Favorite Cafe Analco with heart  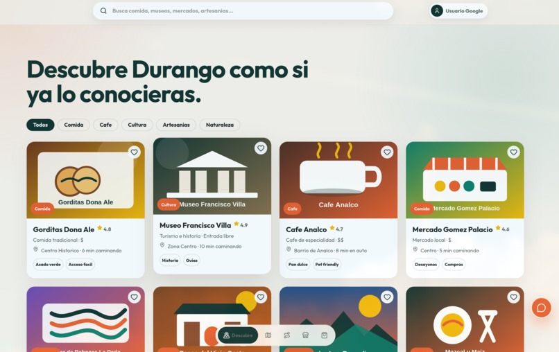click(x=387, y=152)
